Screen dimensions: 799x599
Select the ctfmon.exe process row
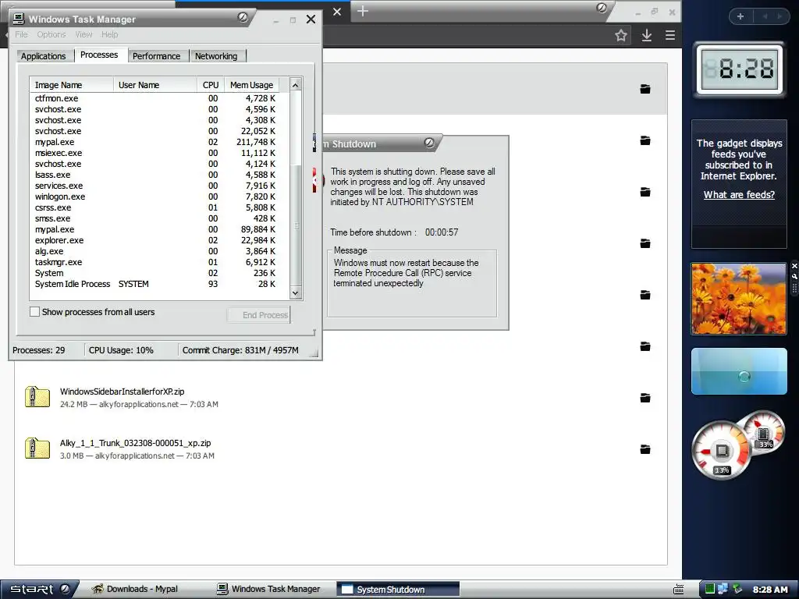(x=159, y=98)
